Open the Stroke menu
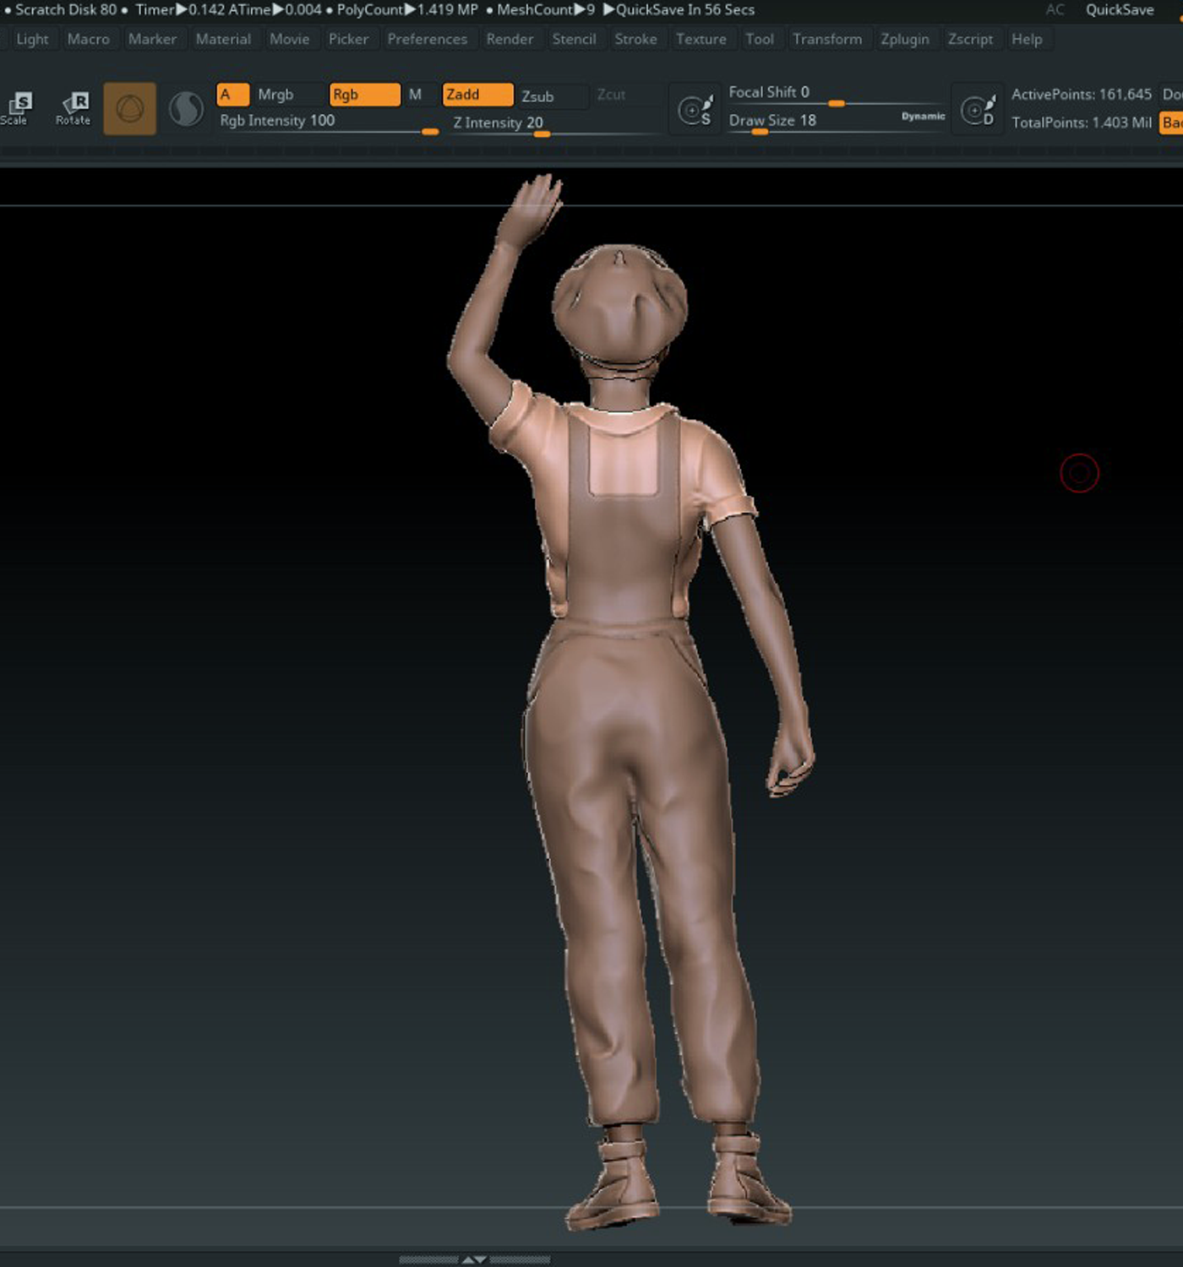Screen dimensions: 1183x1267 pyautogui.click(x=635, y=39)
